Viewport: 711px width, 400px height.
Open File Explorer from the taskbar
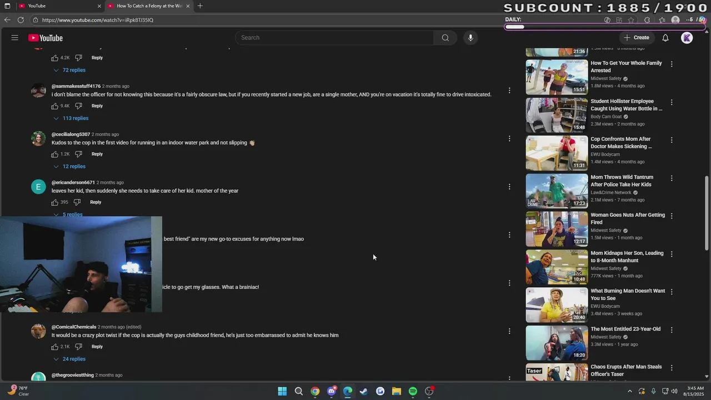[397, 391]
